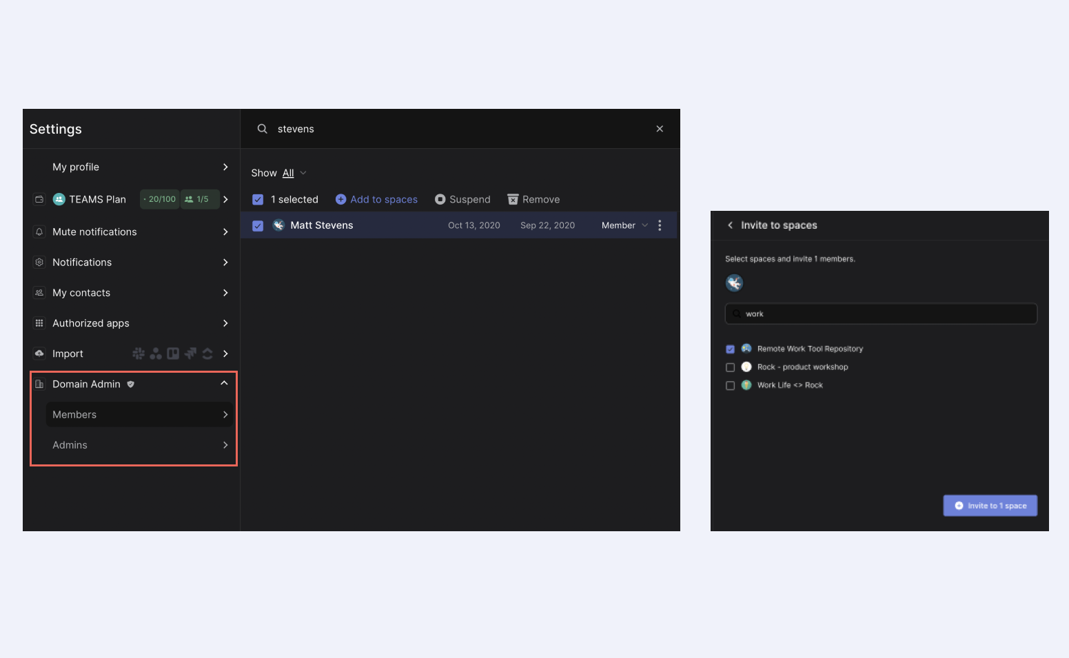Image resolution: width=1069 pixels, height=658 pixels.
Task: Open the three-dot menu for Matt Stevens
Action: [x=660, y=225]
